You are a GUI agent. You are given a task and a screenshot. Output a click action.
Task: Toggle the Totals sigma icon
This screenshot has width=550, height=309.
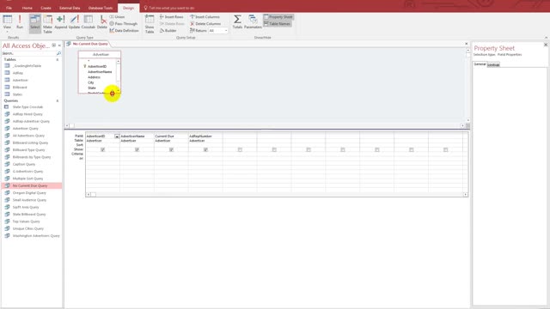[x=237, y=21]
